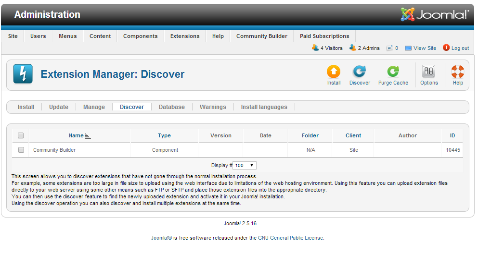The width and height of the screenshot is (478, 255).
Task: Switch to the Warnings tab
Action: pos(213,107)
